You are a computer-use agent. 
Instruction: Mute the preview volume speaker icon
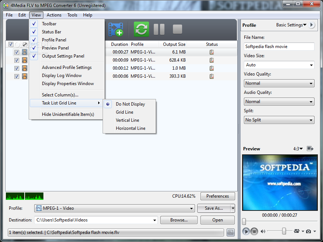(263, 231)
